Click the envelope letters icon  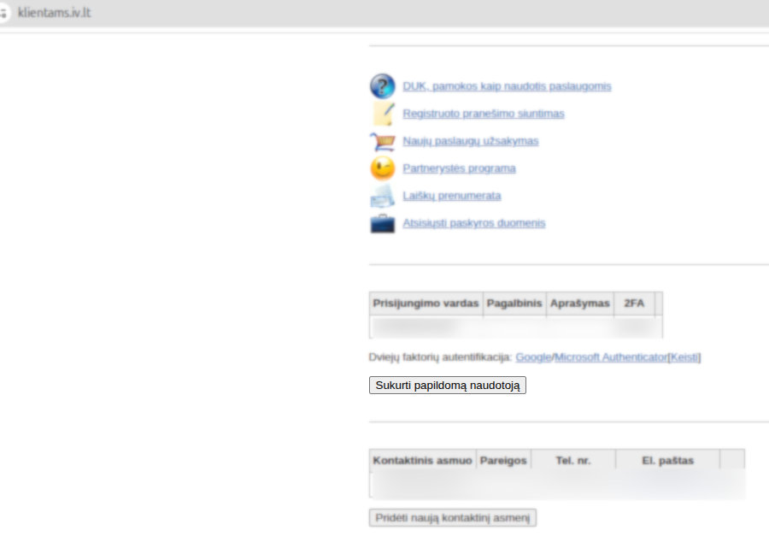coord(383,197)
